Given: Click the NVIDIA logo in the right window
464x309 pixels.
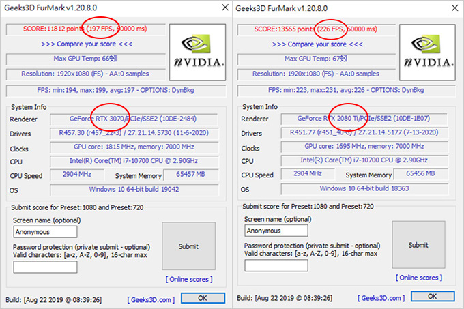Looking at the screenshot, I should point(427,53).
